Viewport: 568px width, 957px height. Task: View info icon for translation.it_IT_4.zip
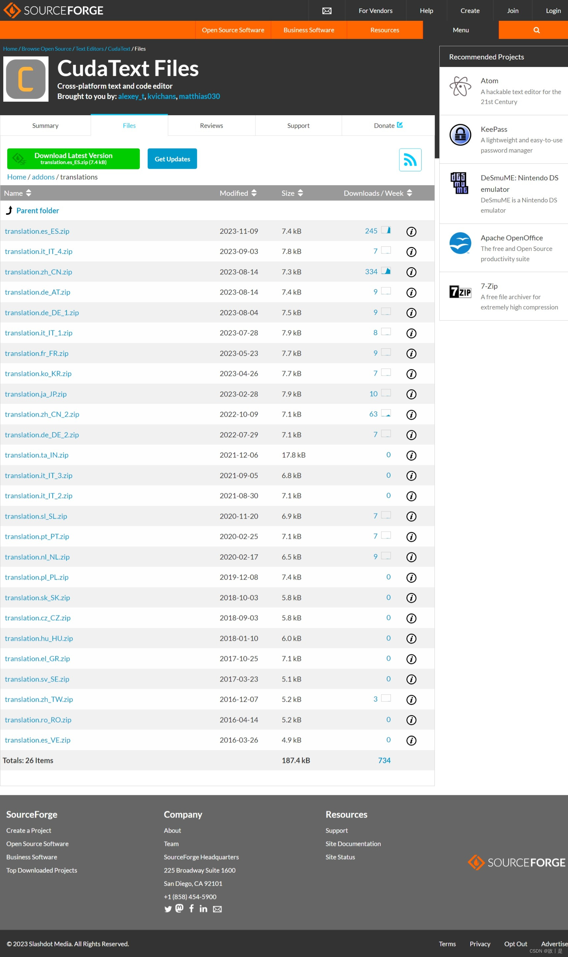[x=411, y=252]
